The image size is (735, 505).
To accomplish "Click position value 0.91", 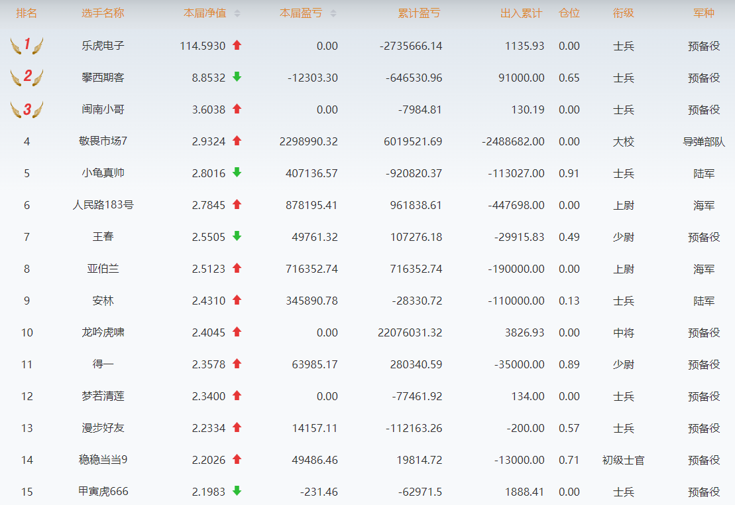I will (x=569, y=174).
